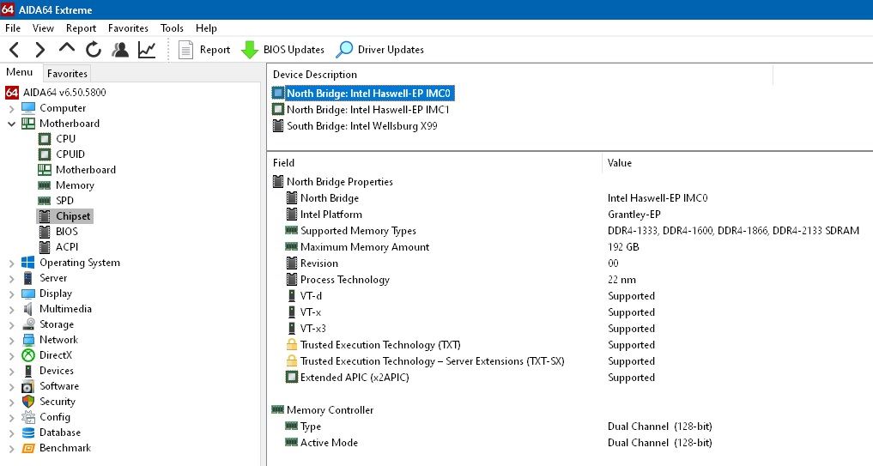Open the graph chart toolbar icon
Screen dimensions: 873x466
147,50
